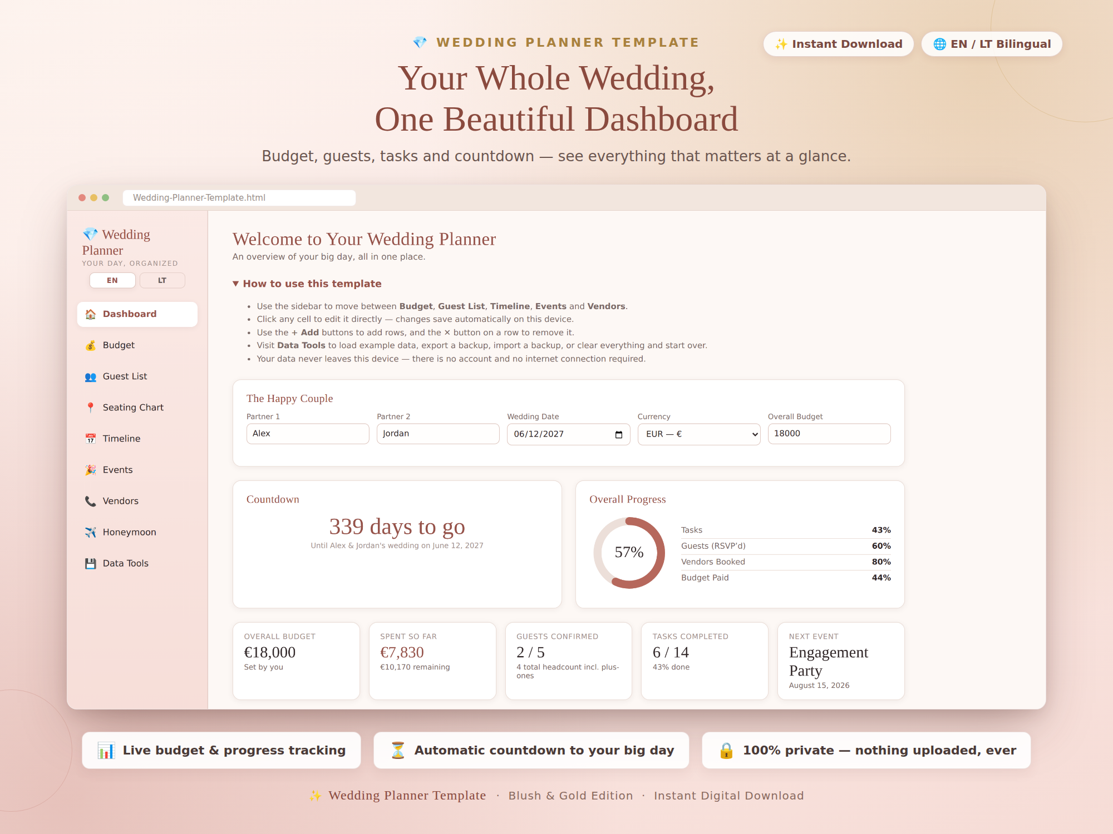This screenshot has height=834, width=1113.
Task: Click the Vendors Booked 80% row
Action: click(786, 562)
